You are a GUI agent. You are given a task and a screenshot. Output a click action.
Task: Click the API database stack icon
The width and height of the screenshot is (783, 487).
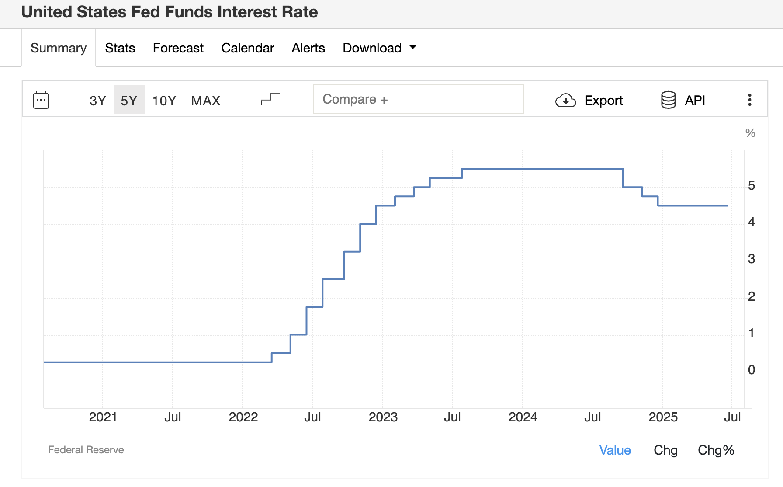668,100
